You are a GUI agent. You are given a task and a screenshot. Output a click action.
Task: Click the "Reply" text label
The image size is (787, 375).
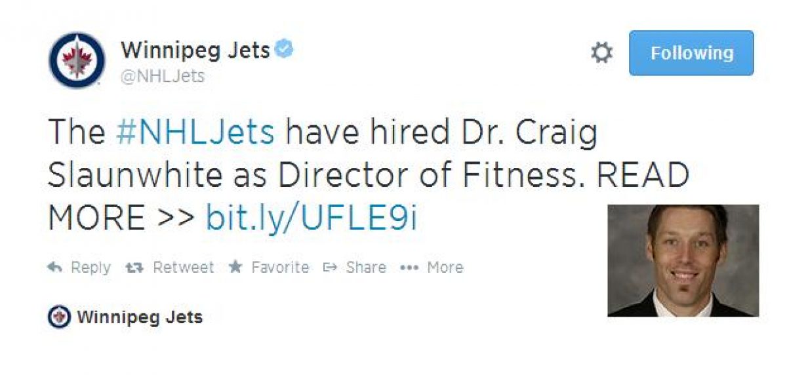click(x=91, y=267)
